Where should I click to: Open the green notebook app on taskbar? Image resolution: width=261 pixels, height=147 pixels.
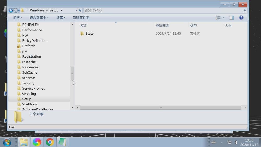click(62, 142)
